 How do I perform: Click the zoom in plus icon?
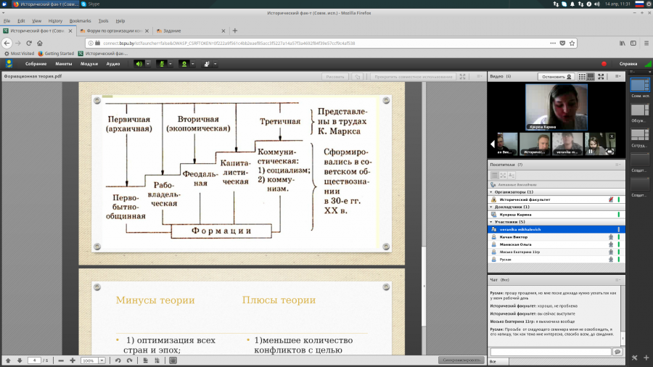(73, 360)
